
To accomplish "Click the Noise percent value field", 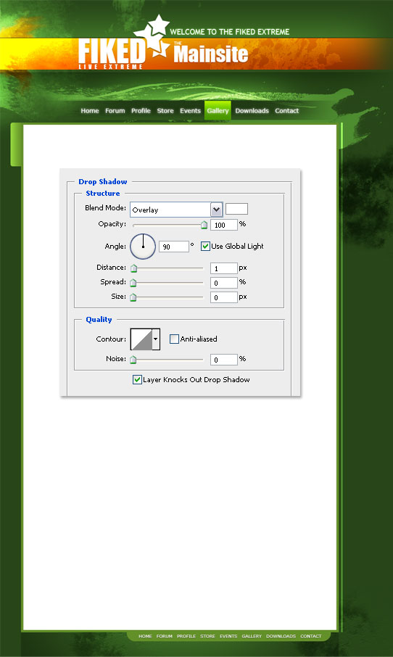I will pos(224,360).
